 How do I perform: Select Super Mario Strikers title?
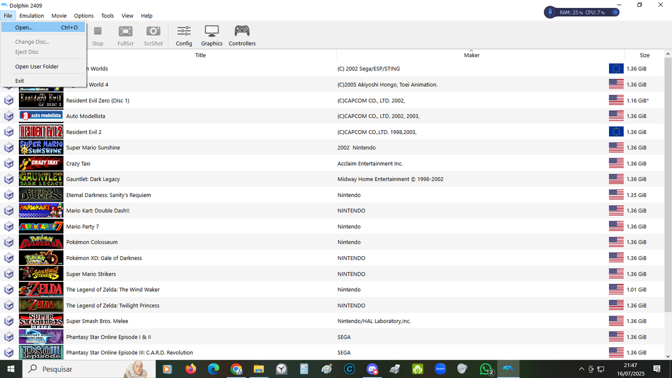(x=91, y=274)
